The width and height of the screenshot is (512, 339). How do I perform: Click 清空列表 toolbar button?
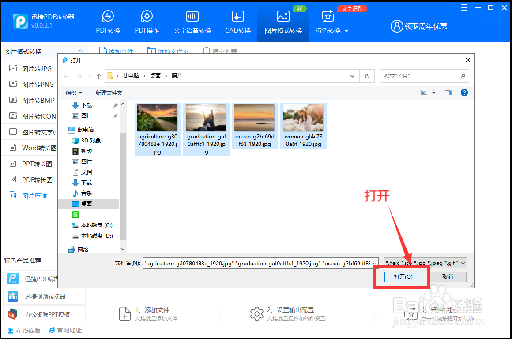pos(220,51)
